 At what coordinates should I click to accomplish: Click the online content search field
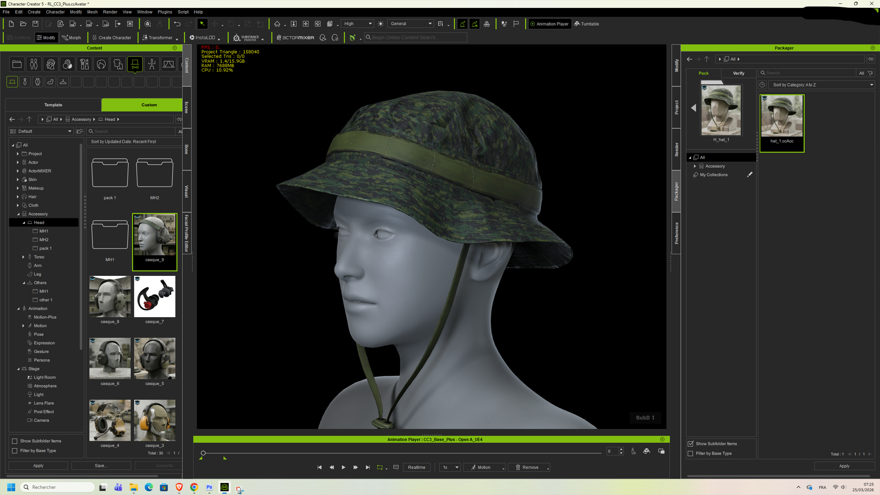[x=416, y=38]
